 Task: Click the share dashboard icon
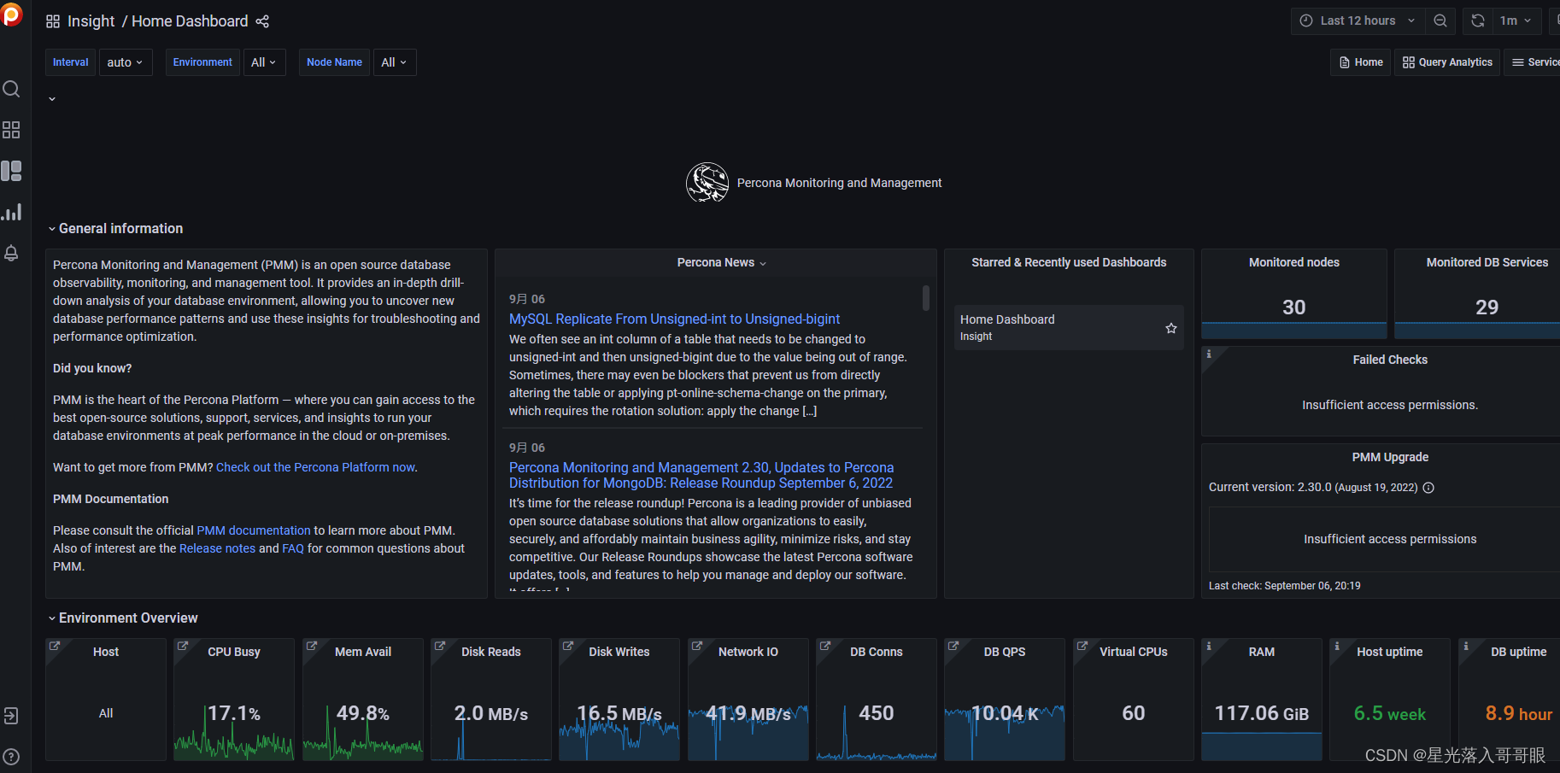(x=262, y=21)
